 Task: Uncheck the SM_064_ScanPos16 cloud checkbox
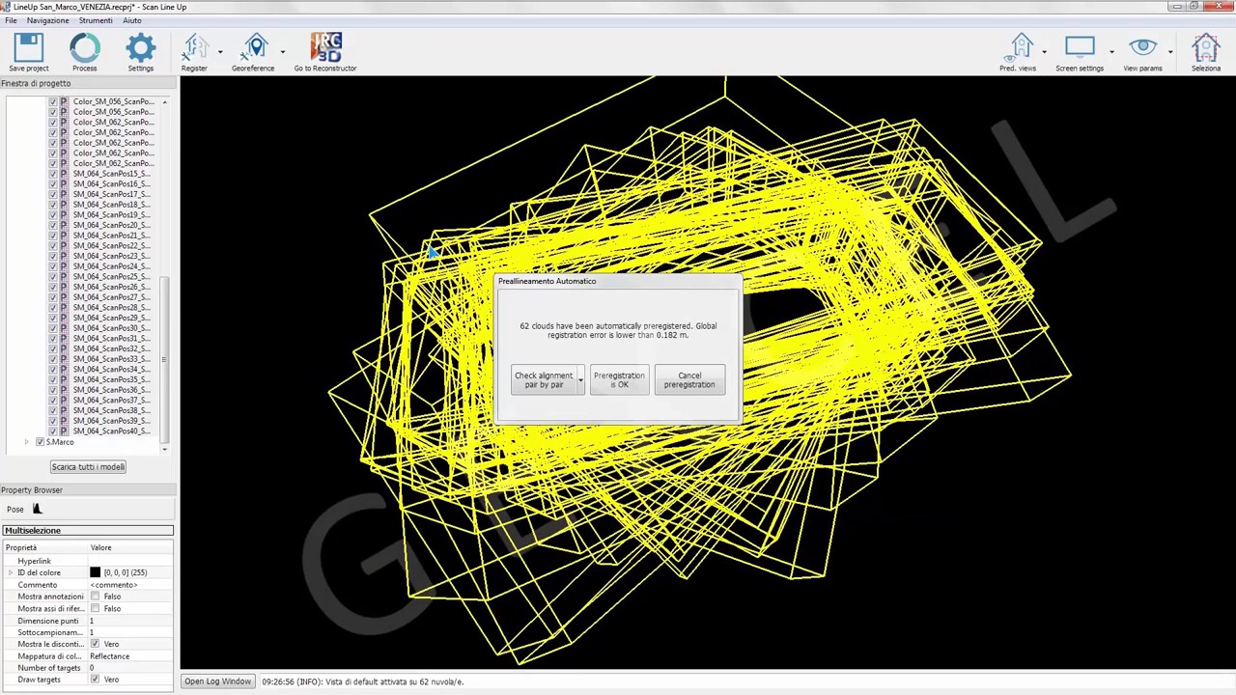click(53, 183)
